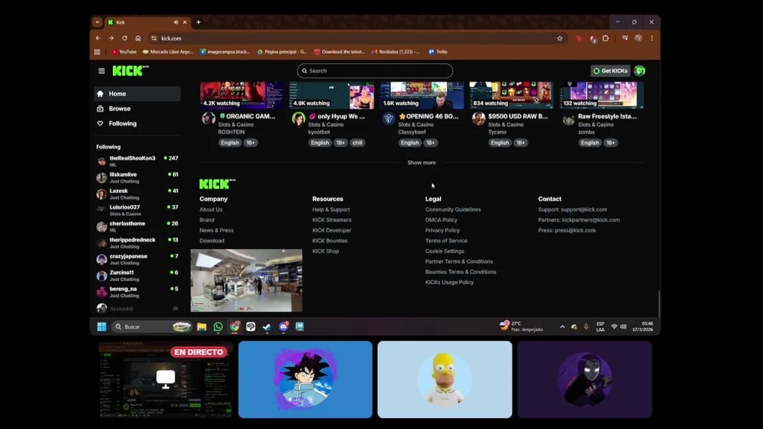Open lilskamlive followed channel
This screenshot has height=429, width=763.
pos(137,178)
